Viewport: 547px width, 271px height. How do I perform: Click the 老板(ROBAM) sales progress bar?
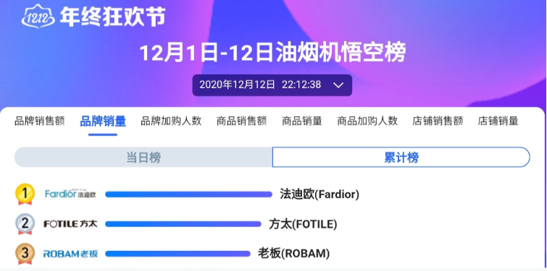[178, 254]
